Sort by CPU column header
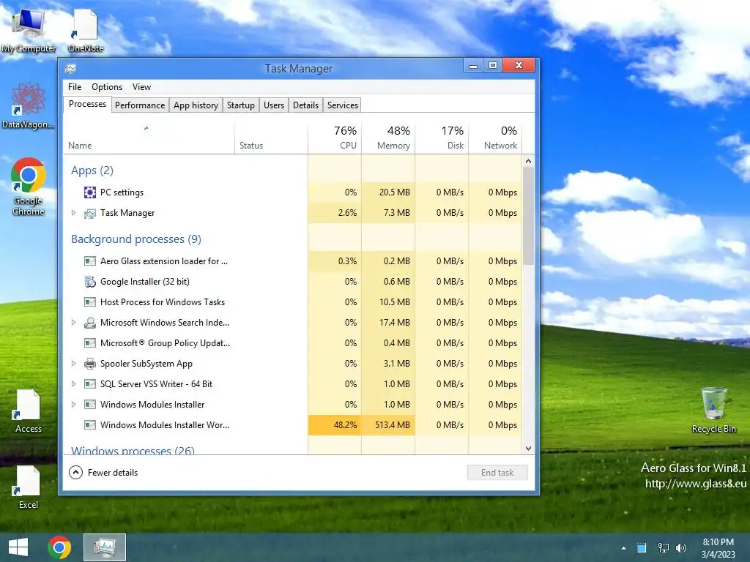The height and width of the screenshot is (562, 750). tap(334, 138)
